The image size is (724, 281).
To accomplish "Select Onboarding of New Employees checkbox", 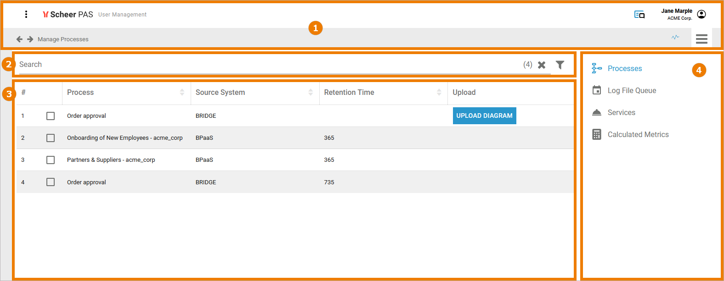I will [x=51, y=138].
